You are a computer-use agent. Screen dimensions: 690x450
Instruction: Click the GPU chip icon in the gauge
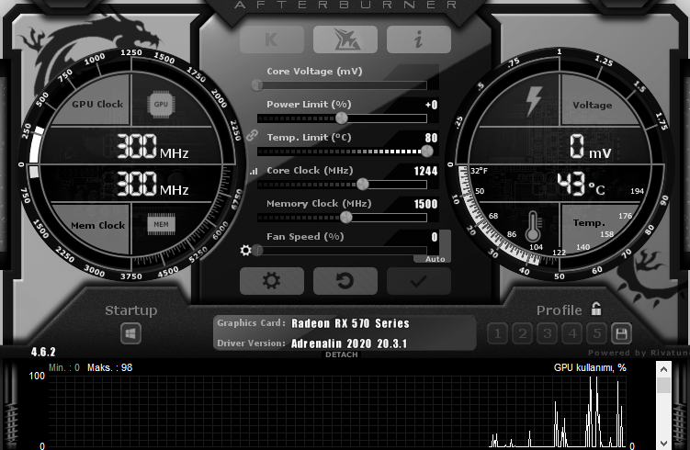tap(161, 105)
